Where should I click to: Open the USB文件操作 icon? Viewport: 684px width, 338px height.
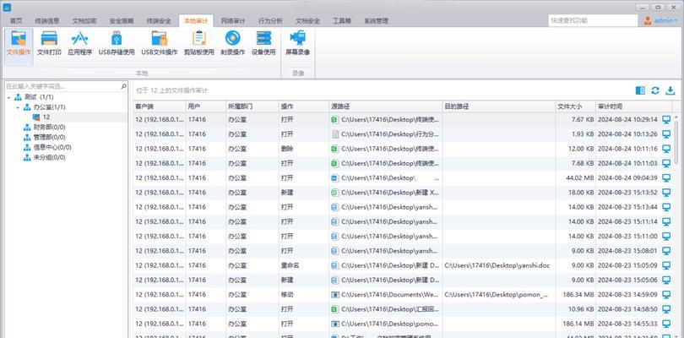[160, 39]
